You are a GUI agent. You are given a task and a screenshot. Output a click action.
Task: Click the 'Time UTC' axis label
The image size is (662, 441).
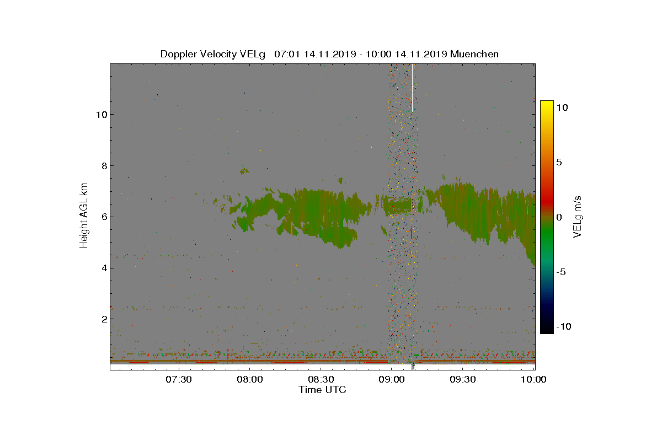323,390
